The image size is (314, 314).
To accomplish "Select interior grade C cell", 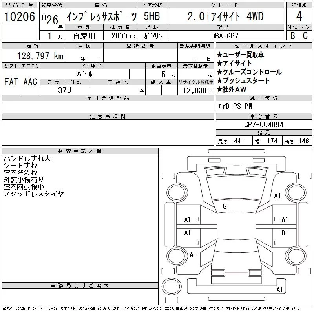I will [306, 35].
